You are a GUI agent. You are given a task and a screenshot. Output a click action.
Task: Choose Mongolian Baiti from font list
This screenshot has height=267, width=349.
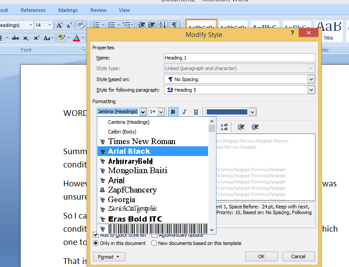click(153, 171)
